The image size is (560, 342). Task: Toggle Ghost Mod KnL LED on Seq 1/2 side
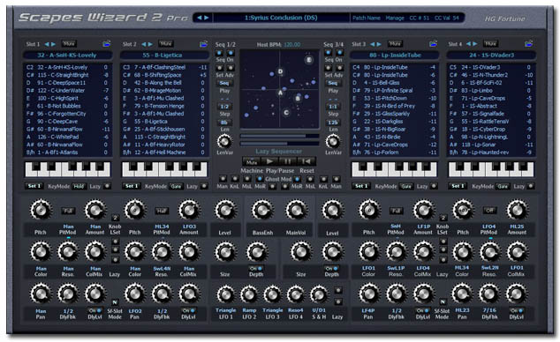click(235, 178)
